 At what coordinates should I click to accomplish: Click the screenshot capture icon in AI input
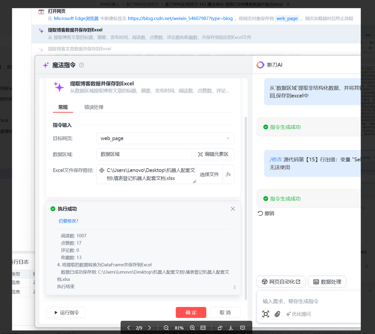[266, 314]
